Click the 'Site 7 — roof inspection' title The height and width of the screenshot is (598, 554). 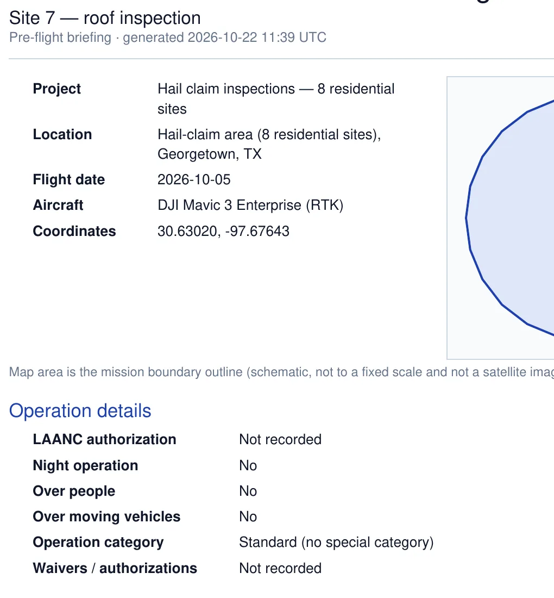click(x=105, y=18)
